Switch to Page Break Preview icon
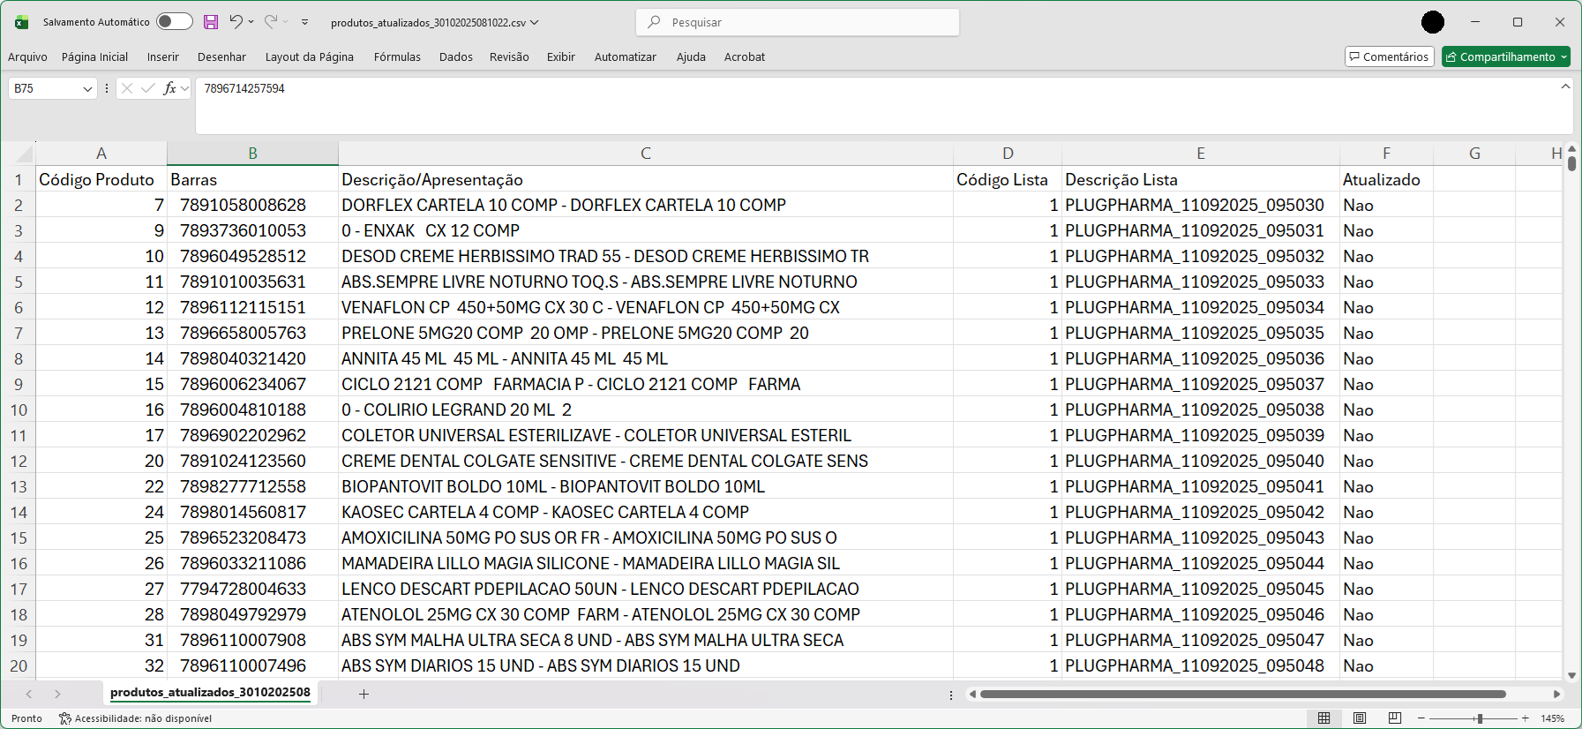The image size is (1582, 729). [x=1395, y=718]
